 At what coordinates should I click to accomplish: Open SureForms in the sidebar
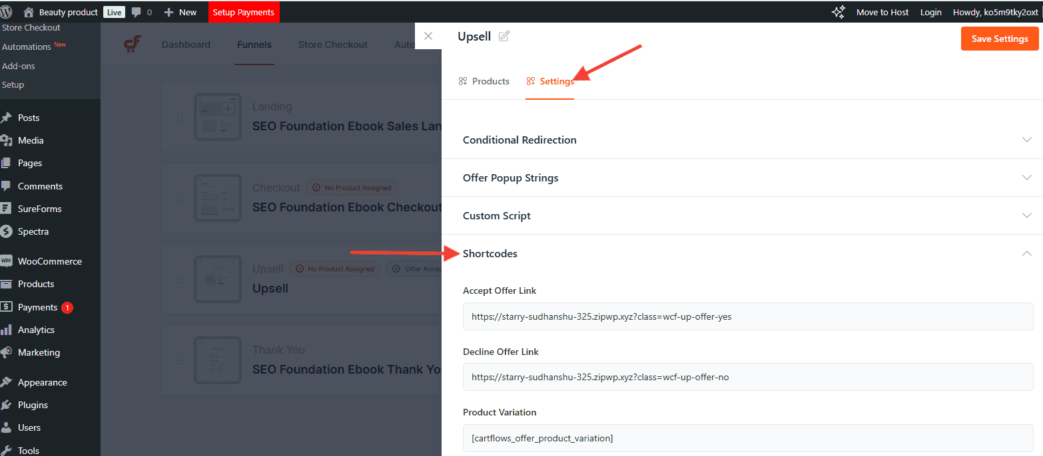[39, 209]
